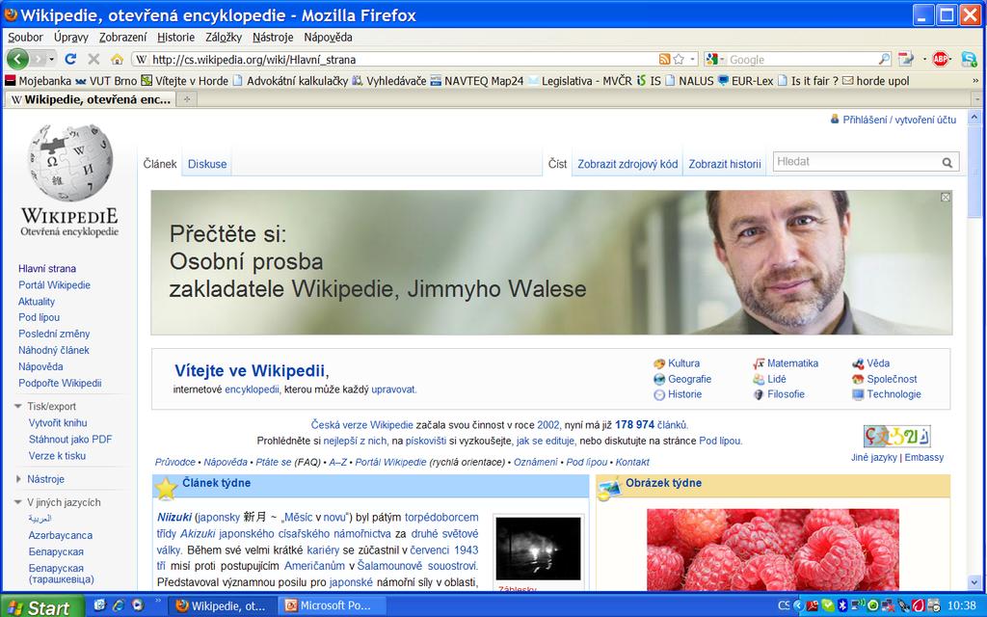
Task: Follow the Náhodný článek link
Action: [54, 350]
